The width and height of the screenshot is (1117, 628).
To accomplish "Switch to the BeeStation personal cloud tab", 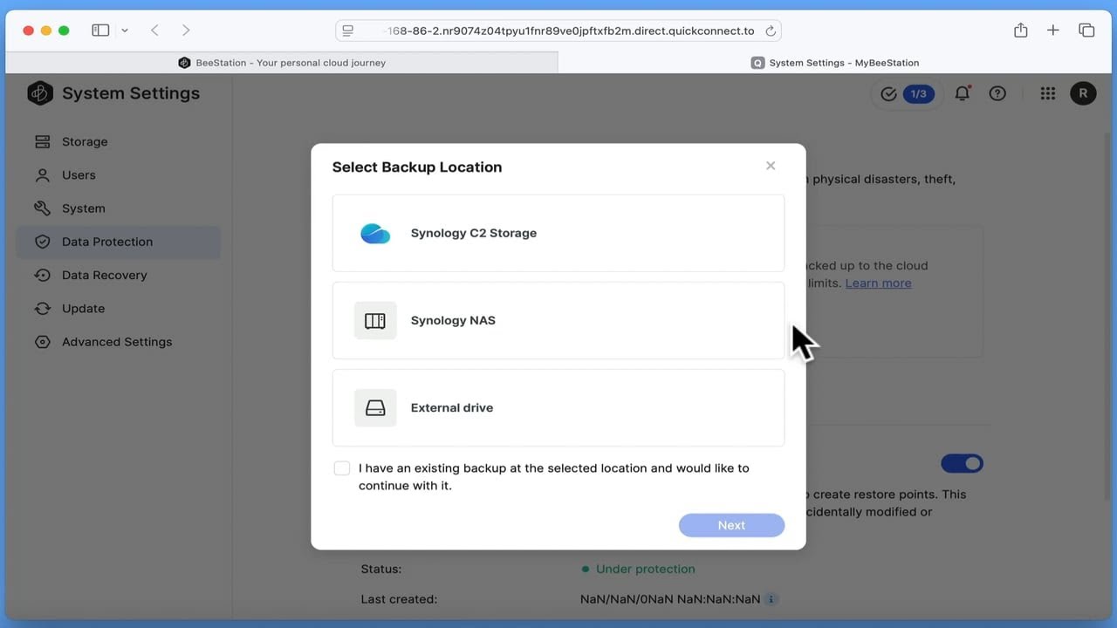I will 282,63.
